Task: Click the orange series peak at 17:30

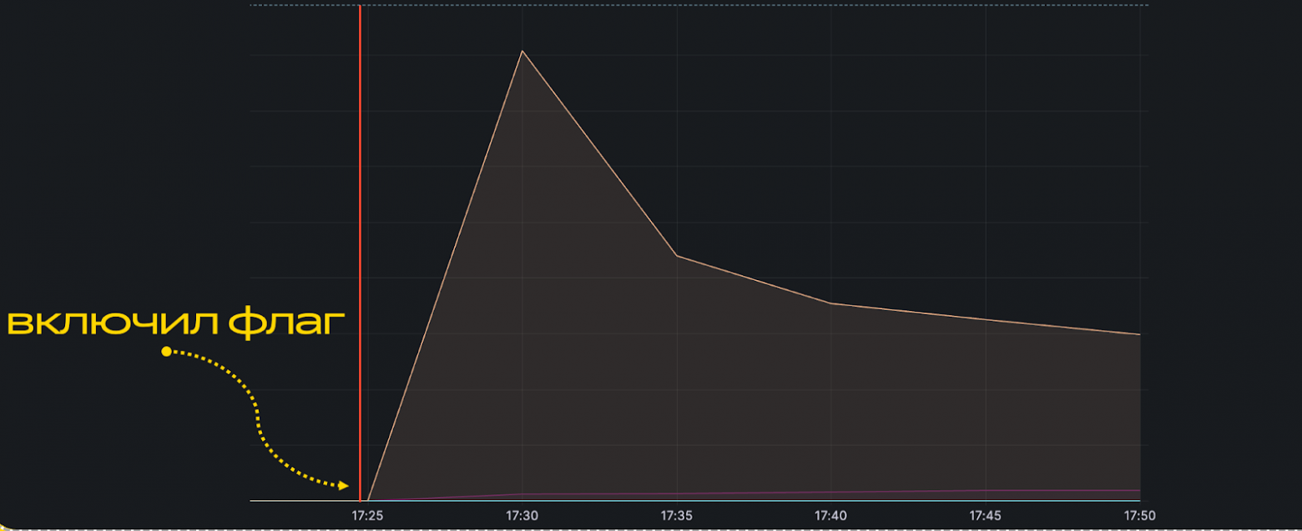Action: [x=522, y=51]
